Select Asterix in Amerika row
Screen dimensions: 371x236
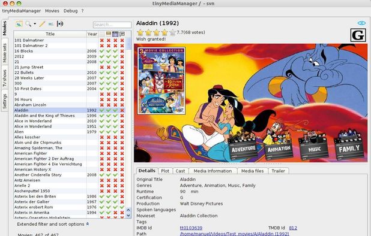pos(70,213)
